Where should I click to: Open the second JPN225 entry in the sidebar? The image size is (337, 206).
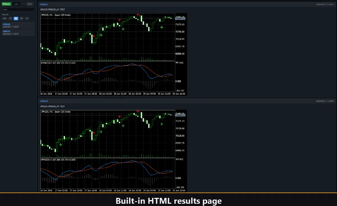[18, 33]
